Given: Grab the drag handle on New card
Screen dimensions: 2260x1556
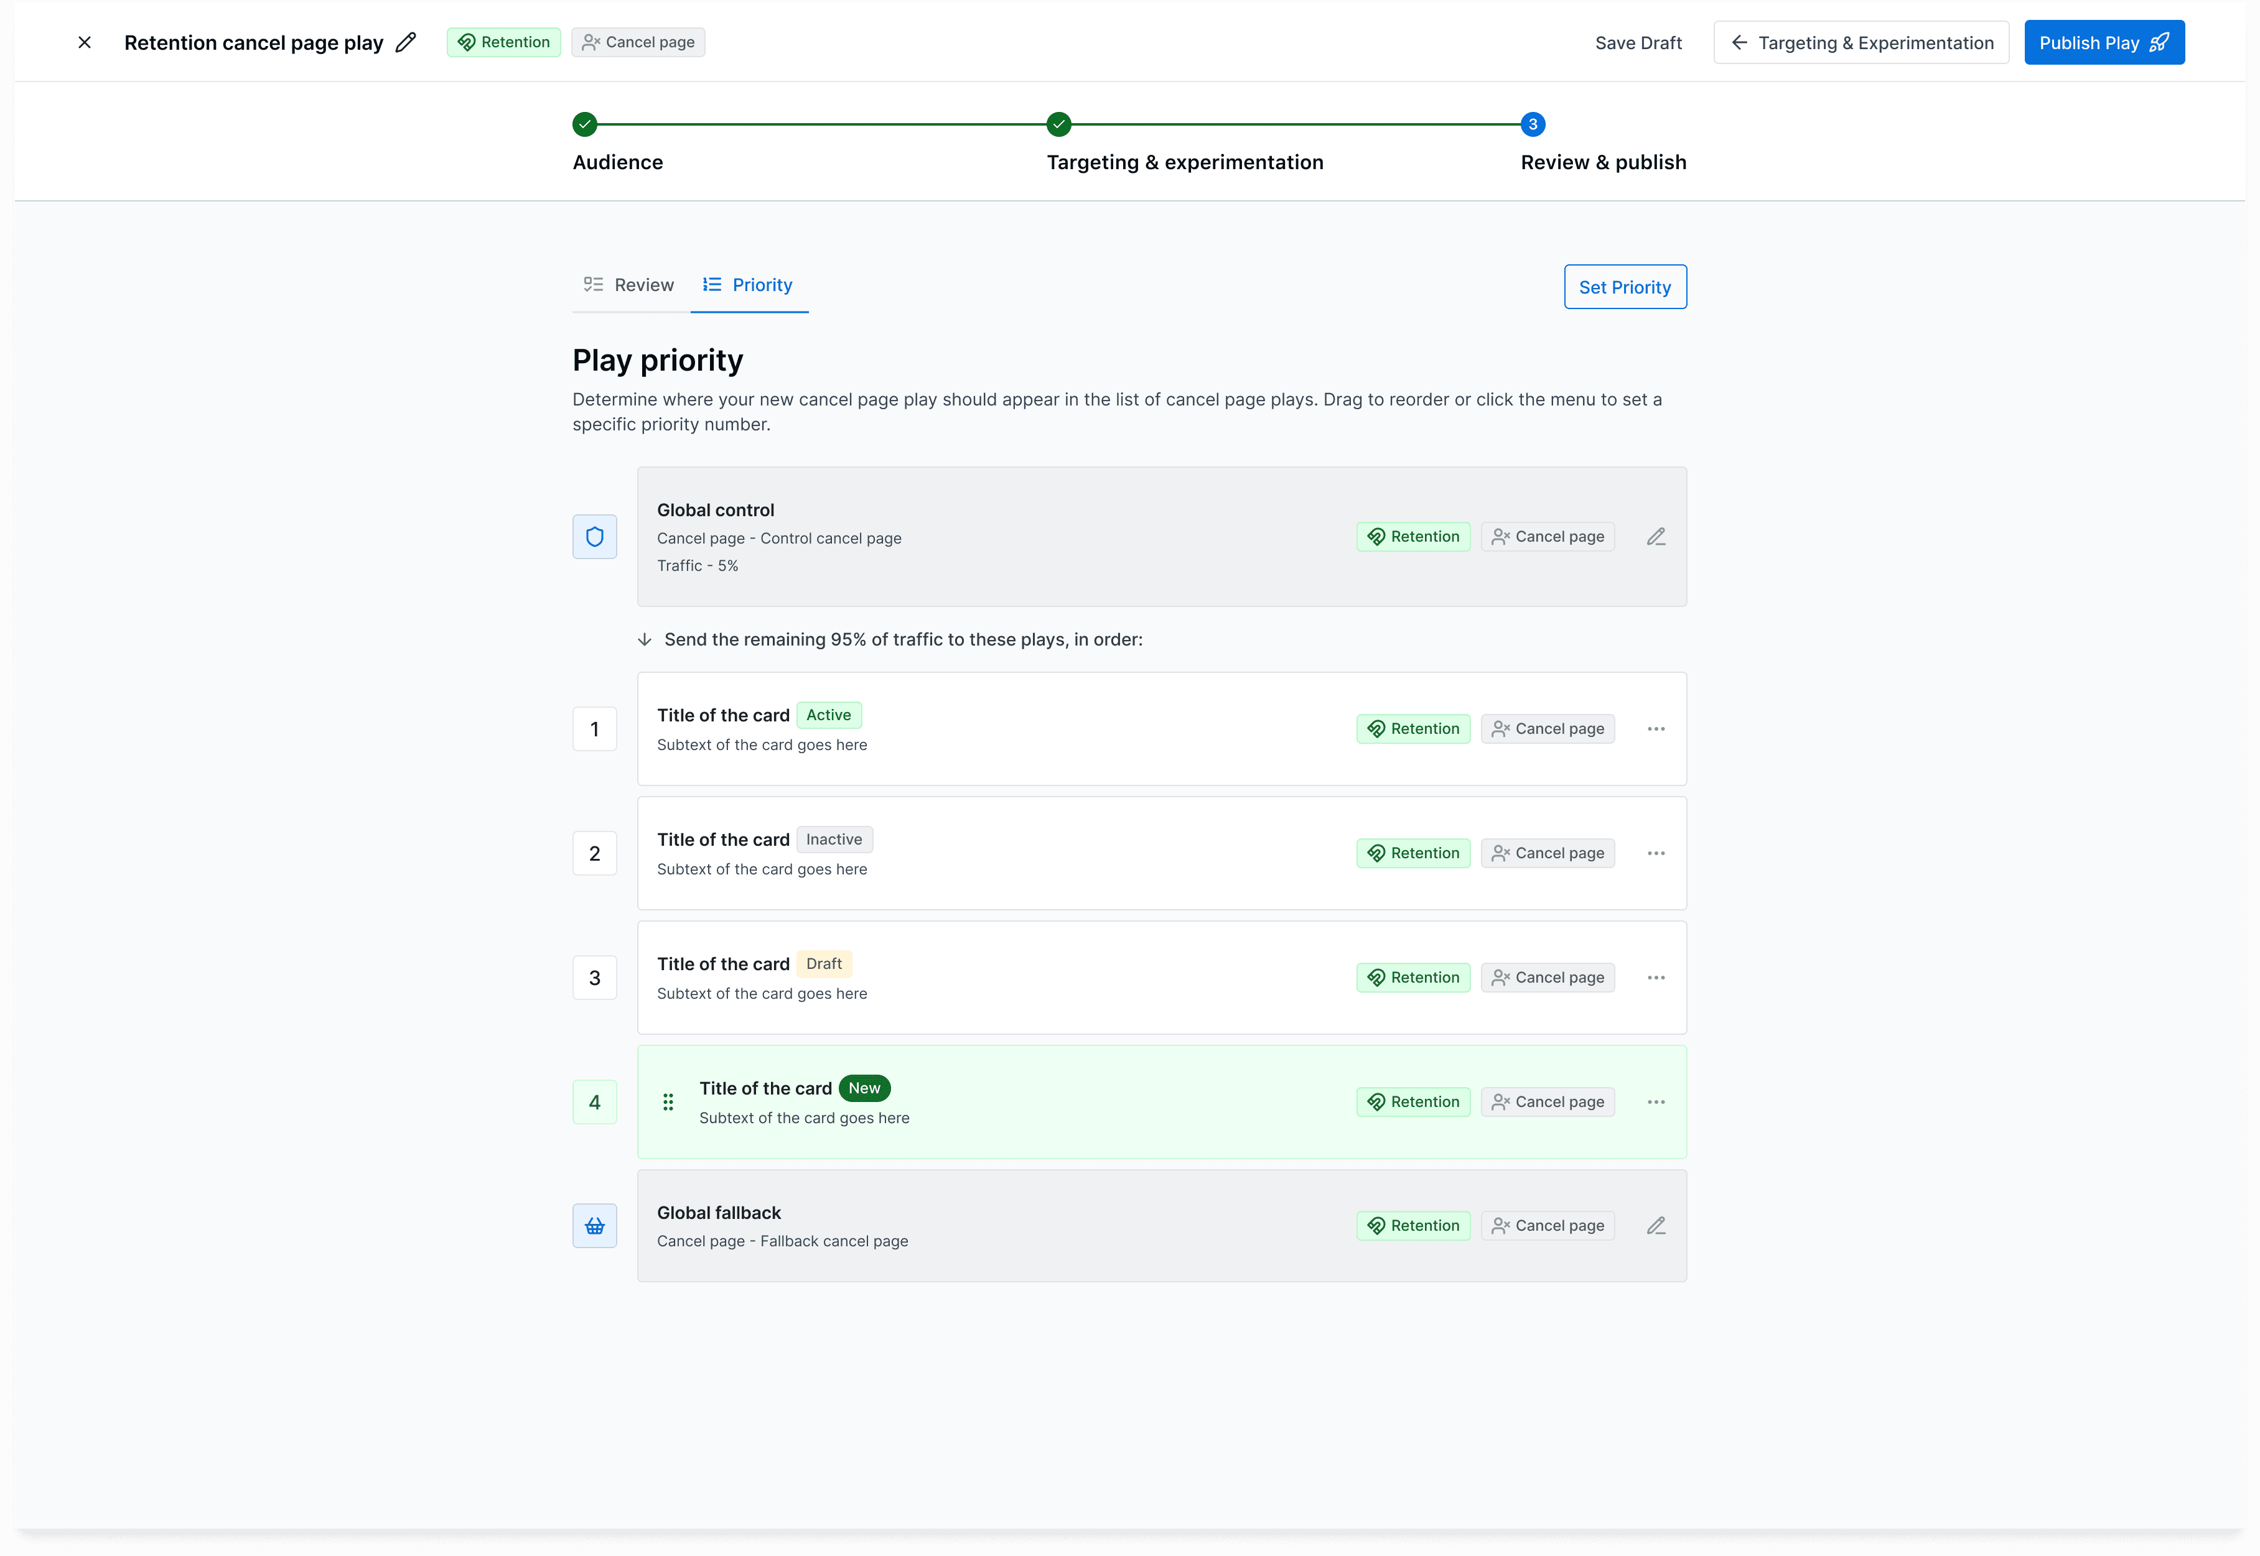Looking at the screenshot, I should click(668, 1103).
